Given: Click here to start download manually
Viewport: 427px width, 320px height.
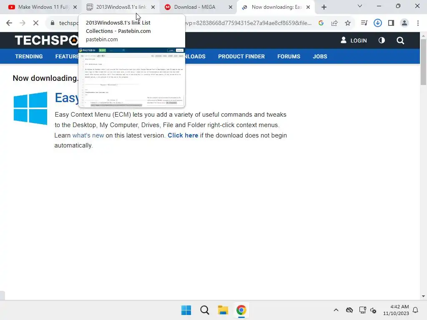Looking at the screenshot, I should [183, 135].
